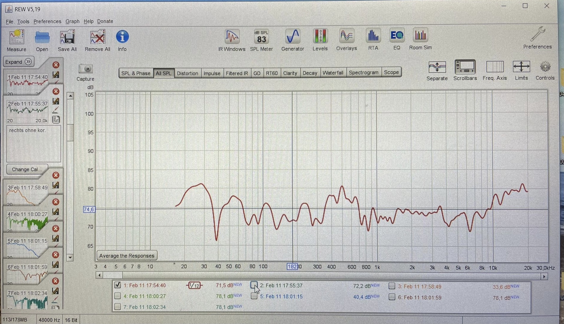The height and width of the screenshot is (324, 564).
Task: Click the horizontal graph scrollbar track
Action: pos(327,275)
